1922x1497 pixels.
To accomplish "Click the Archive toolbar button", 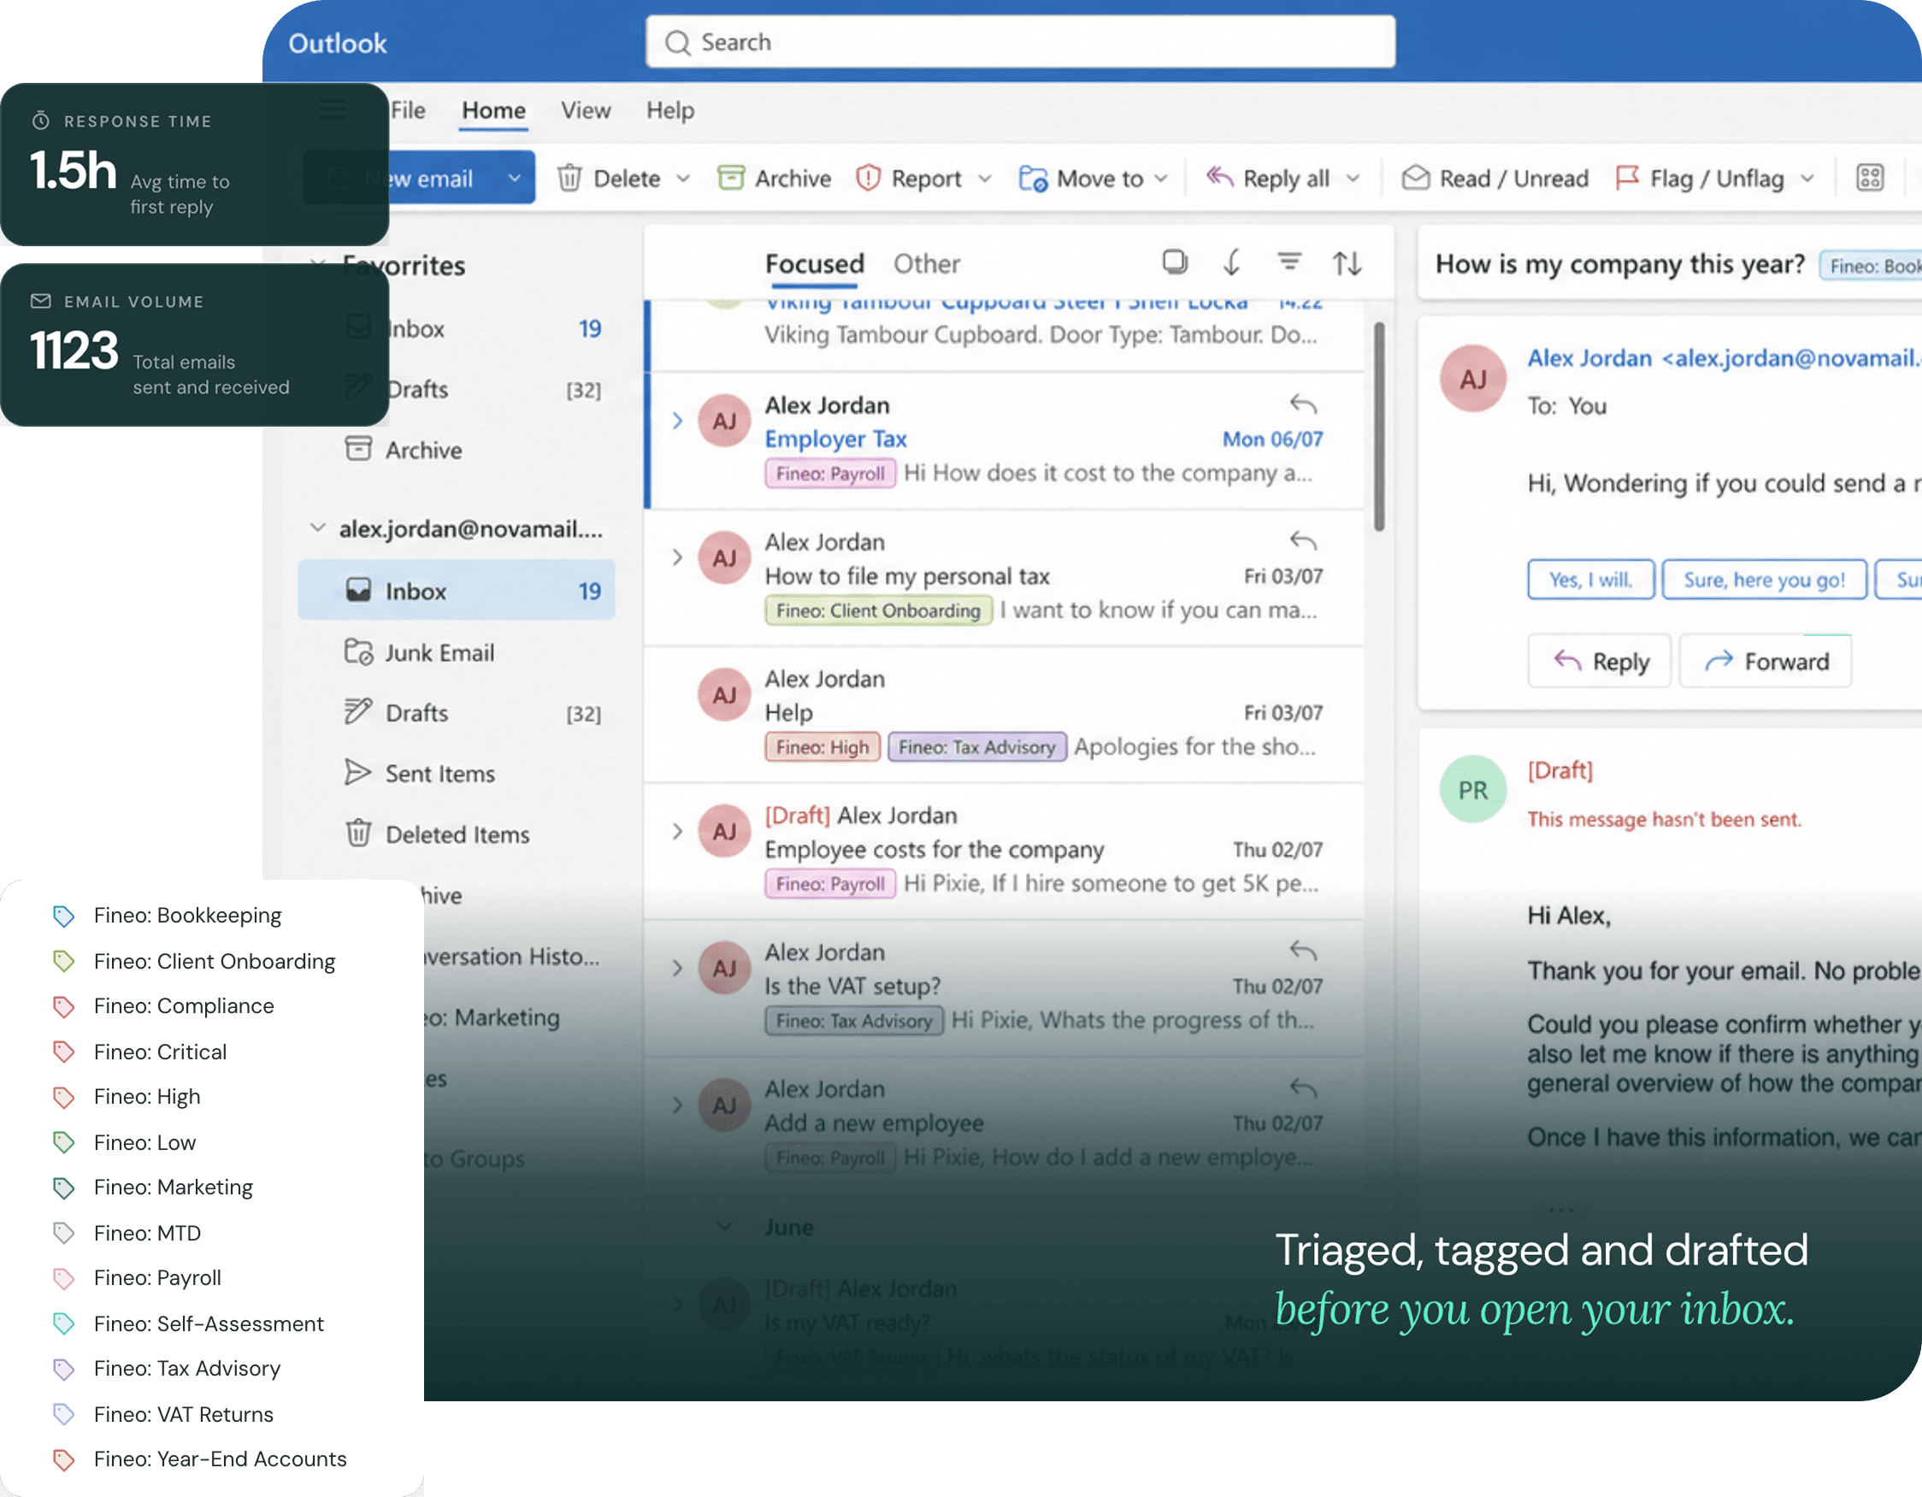I will pyautogui.click(x=774, y=179).
